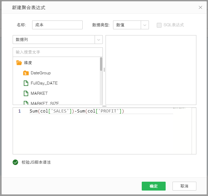Click the 数值 data type combo box
The height and width of the screenshot is (196, 208).
[x=127, y=25]
